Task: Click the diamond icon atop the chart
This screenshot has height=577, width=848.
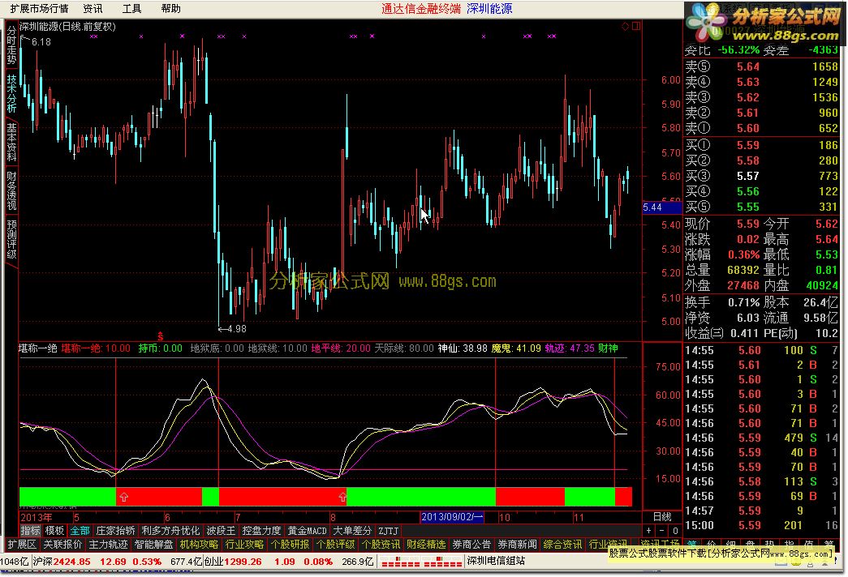Action: point(625,27)
